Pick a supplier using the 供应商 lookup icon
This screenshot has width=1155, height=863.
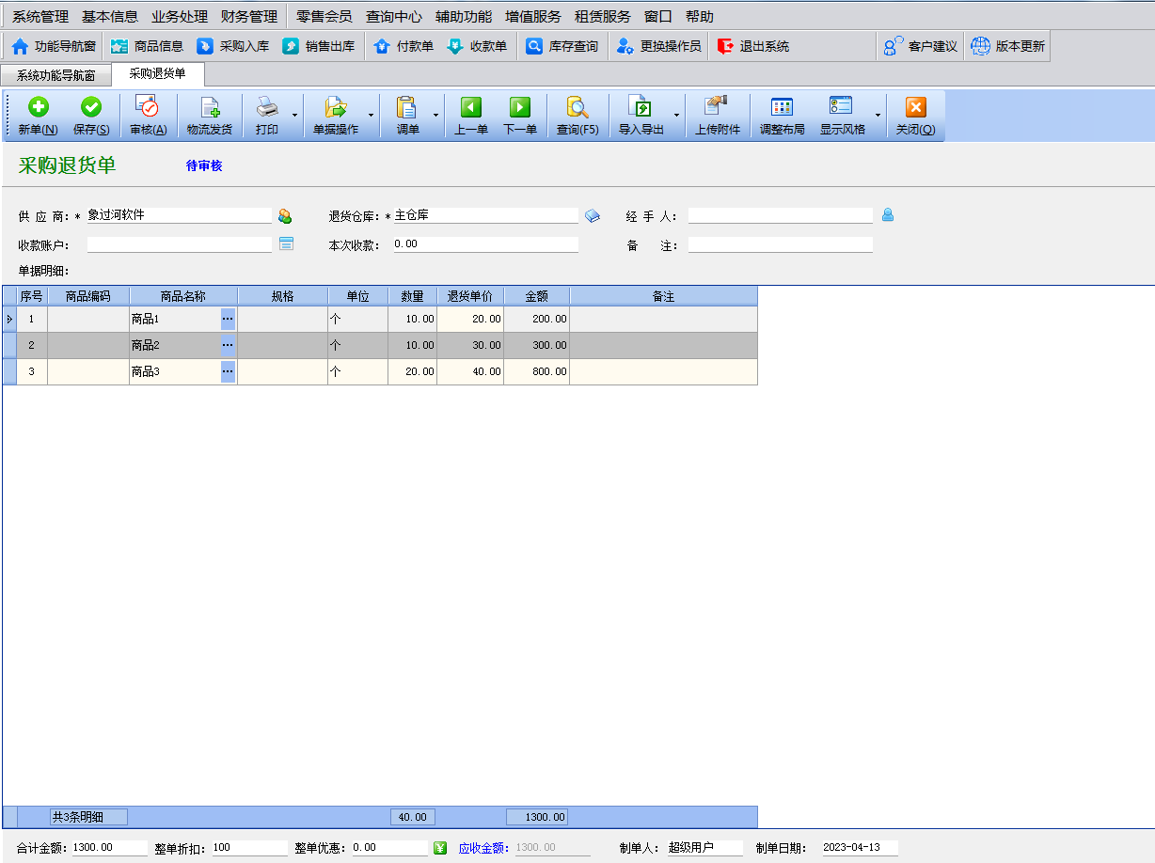coord(285,216)
